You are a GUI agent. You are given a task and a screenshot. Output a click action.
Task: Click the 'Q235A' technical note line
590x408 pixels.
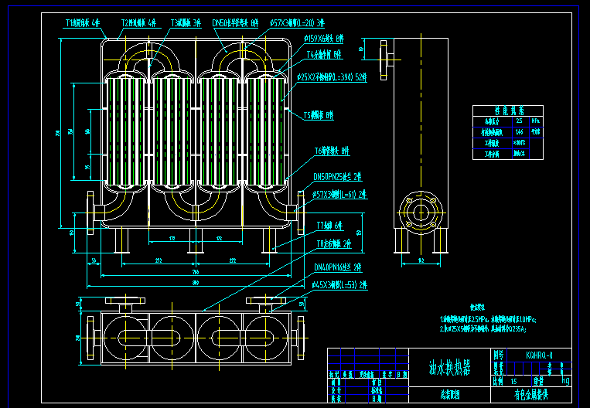tap(483, 329)
